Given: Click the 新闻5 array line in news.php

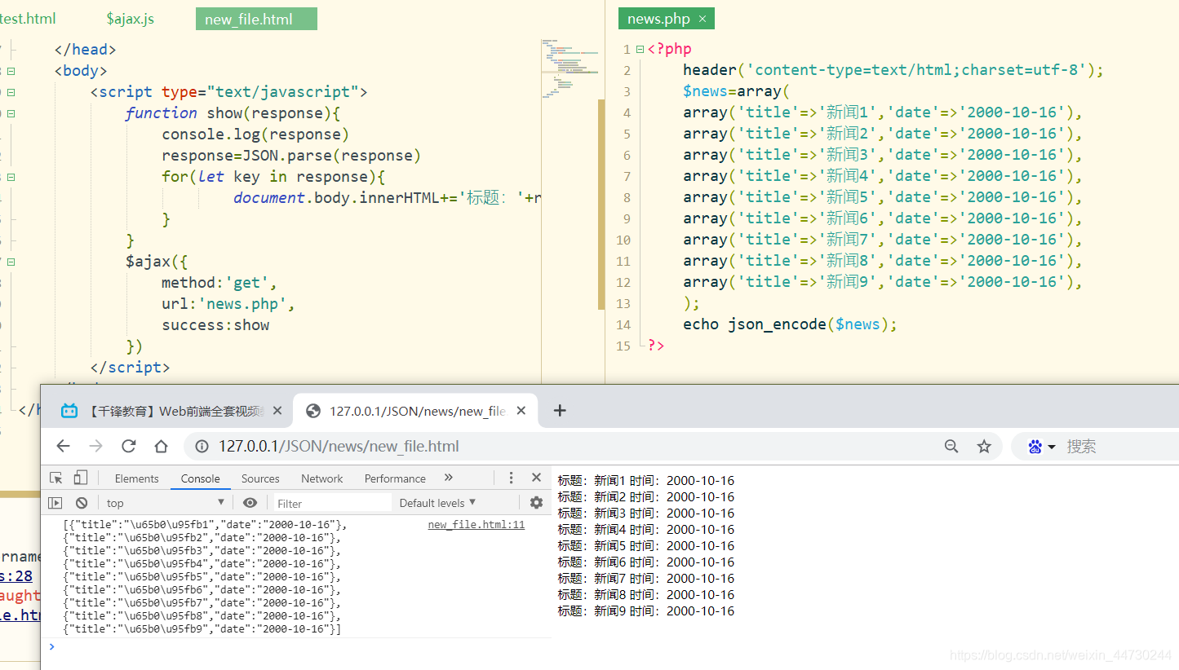Looking at the screenshot, I should click(883, 197).
